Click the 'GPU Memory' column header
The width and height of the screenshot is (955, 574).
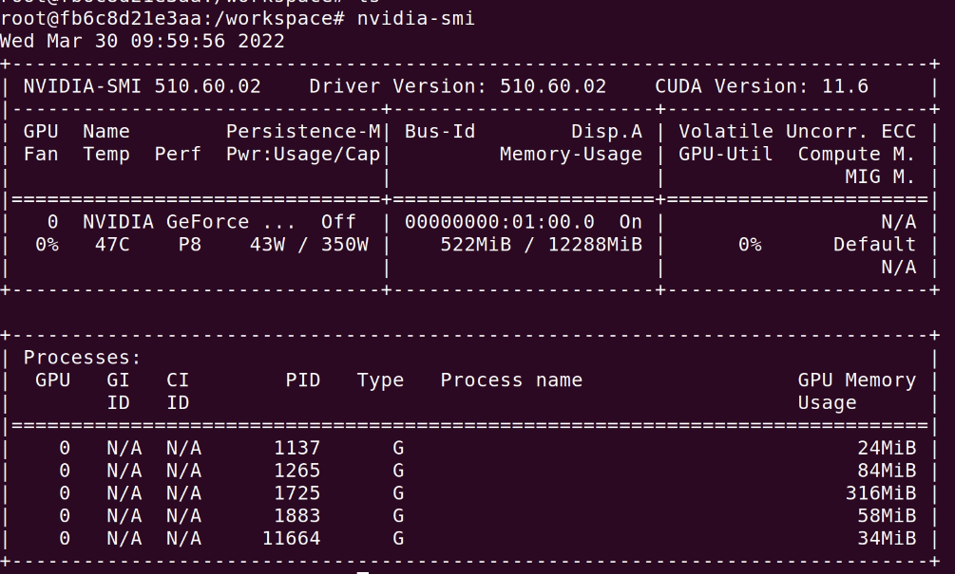(x=857, y=380)
